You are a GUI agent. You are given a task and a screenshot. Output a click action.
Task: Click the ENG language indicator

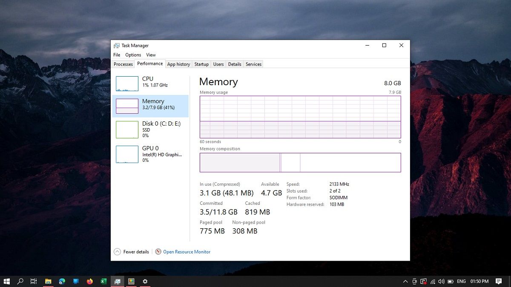click(x=461, y=281)
